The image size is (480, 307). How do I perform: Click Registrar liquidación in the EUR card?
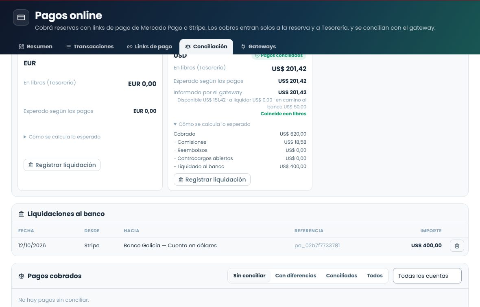click(x=62, y=165)
